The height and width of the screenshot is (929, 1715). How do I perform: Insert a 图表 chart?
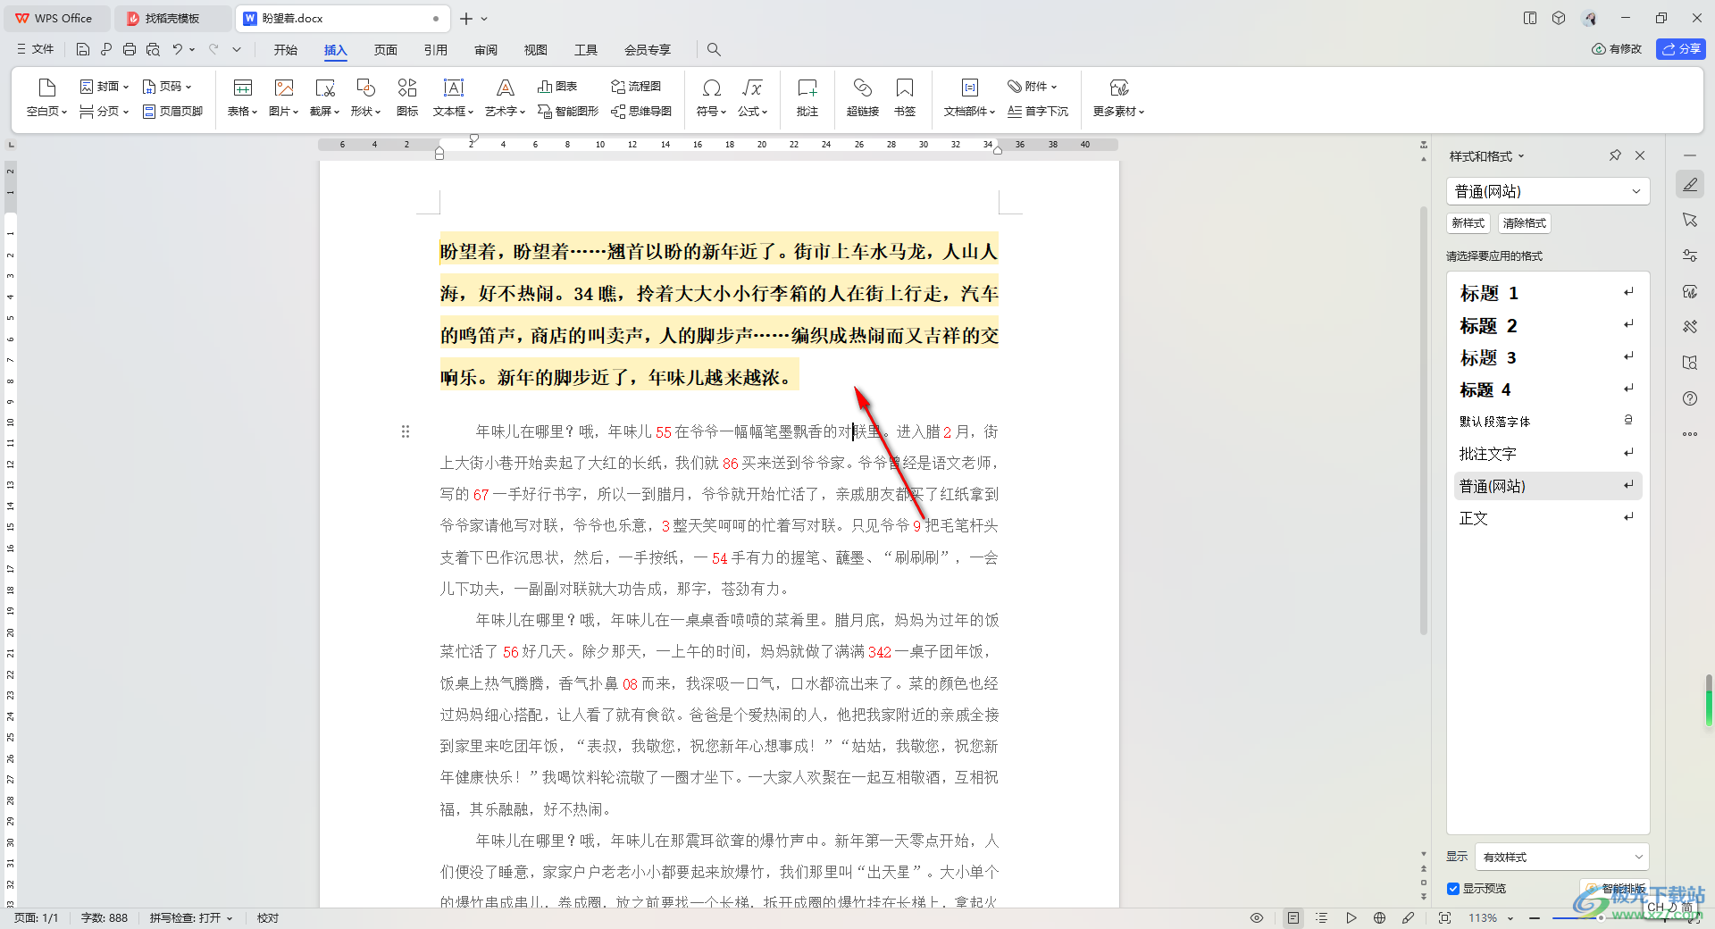pos(557,87)
